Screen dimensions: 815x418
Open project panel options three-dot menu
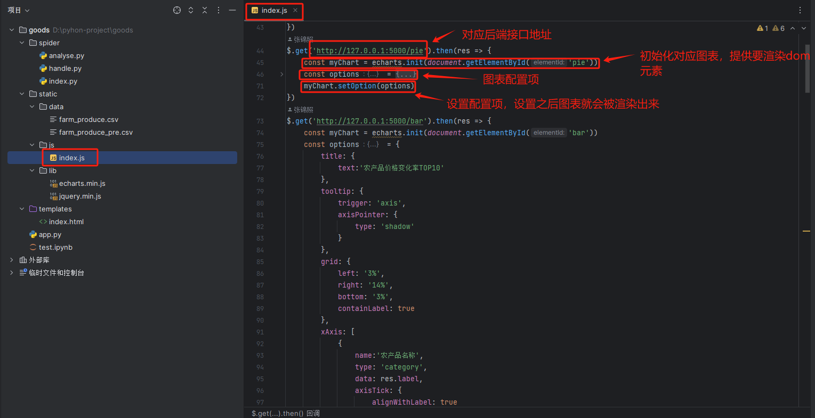[x=219, y=10]
